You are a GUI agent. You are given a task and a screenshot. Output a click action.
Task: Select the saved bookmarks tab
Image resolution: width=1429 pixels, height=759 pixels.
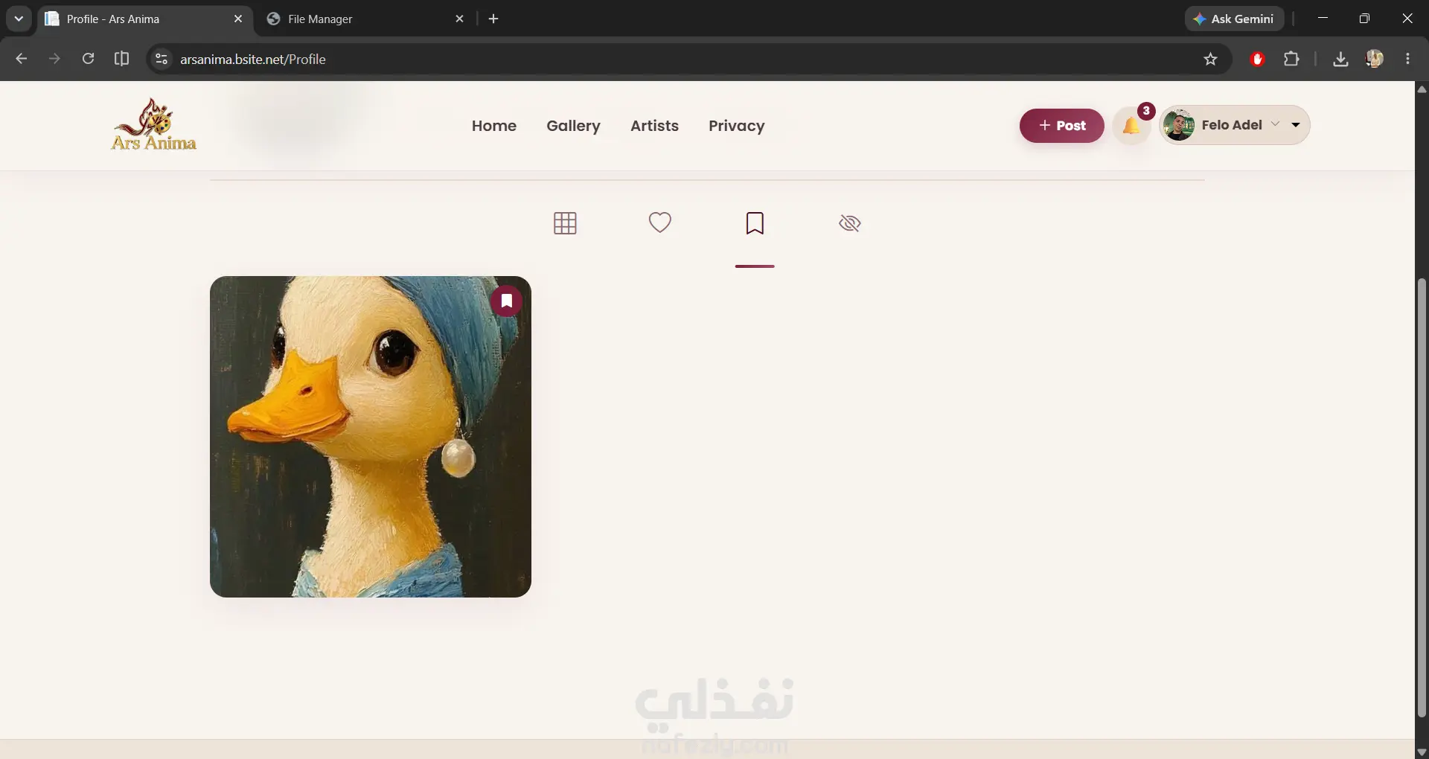point(755,223)
